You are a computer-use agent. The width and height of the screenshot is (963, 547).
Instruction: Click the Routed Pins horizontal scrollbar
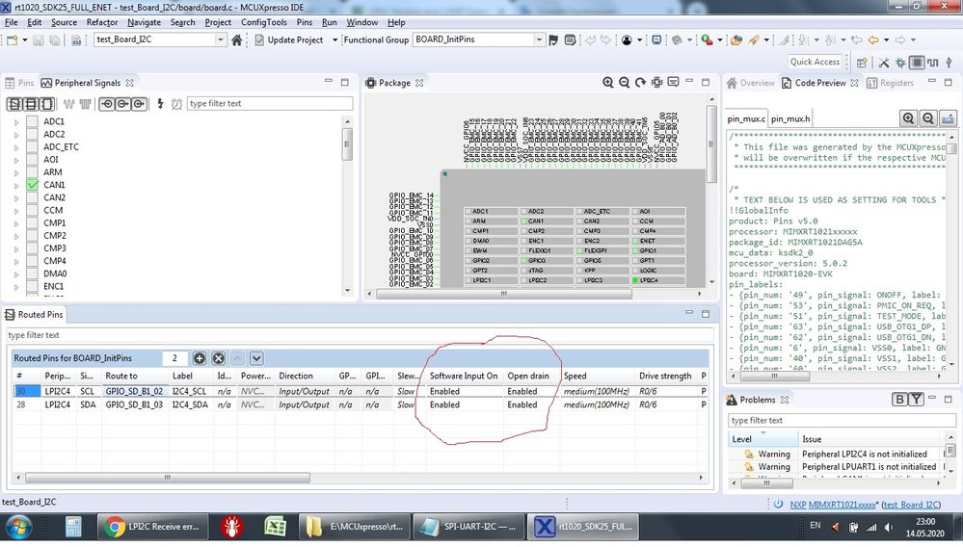(167, 477)
